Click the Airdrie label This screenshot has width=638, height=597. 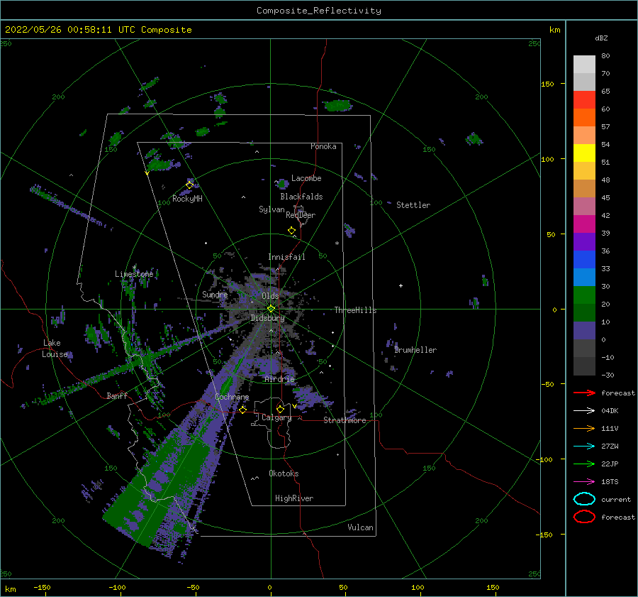[x=279, y=379]
